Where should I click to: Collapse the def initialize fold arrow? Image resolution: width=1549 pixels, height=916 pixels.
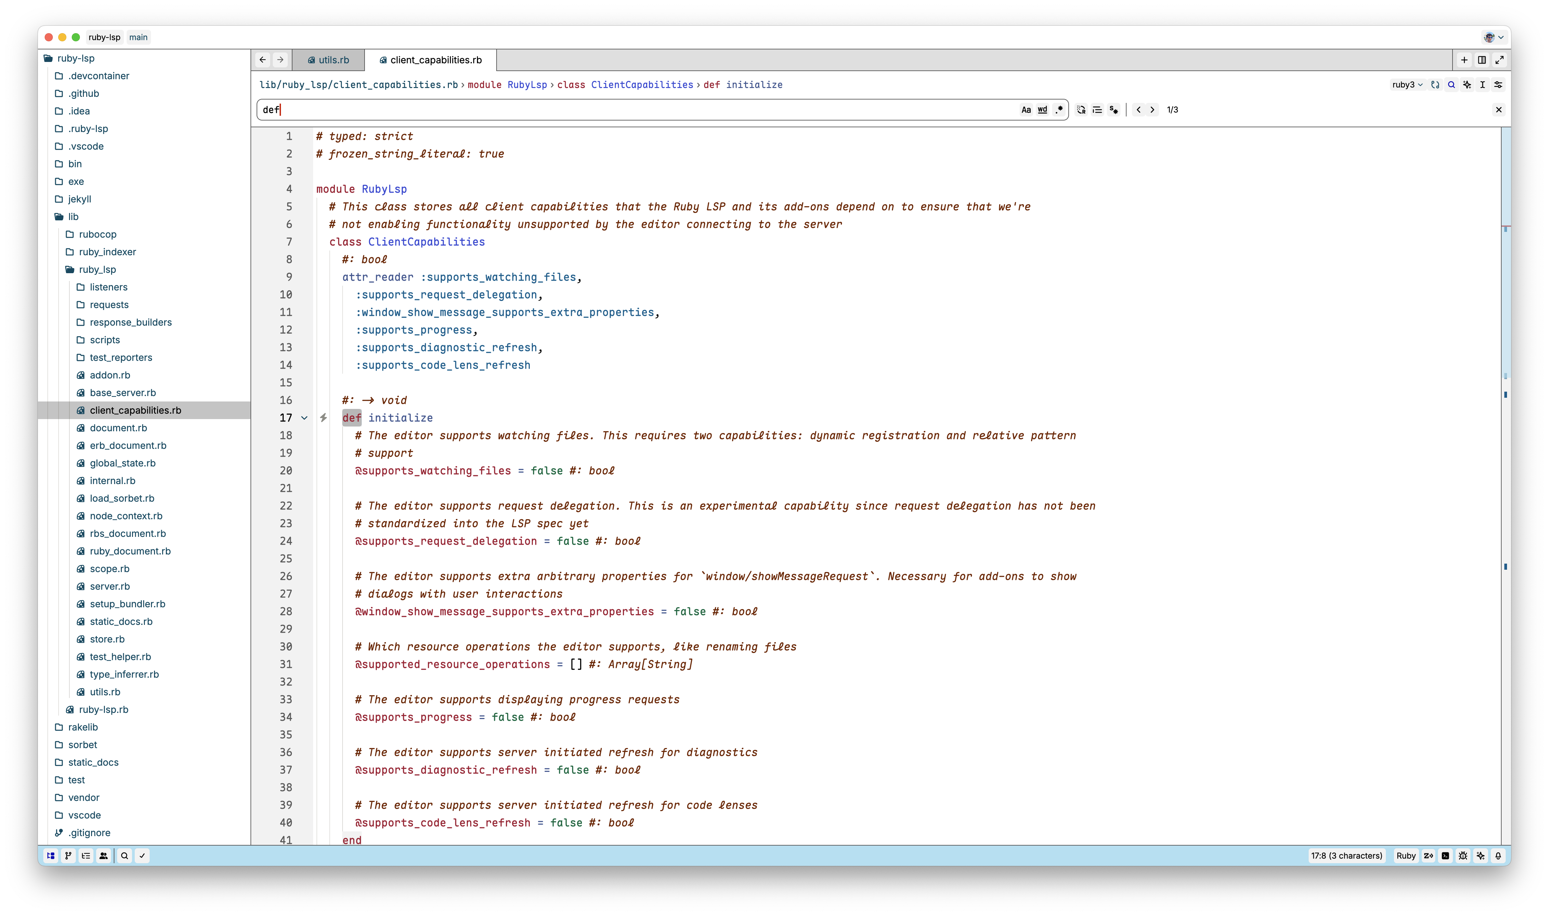click(304, 418)
